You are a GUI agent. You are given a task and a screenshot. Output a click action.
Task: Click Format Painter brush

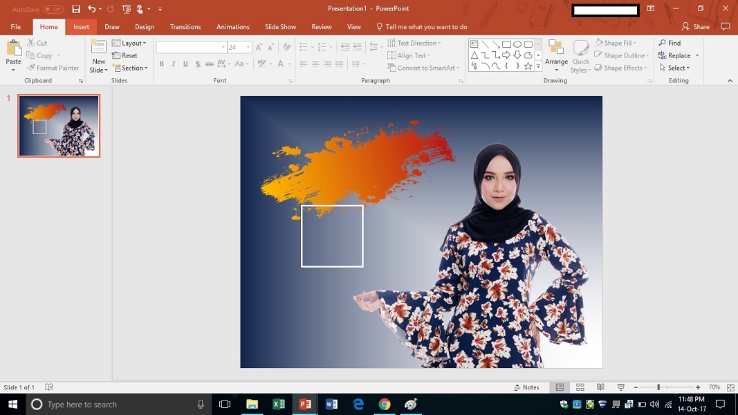31,68
